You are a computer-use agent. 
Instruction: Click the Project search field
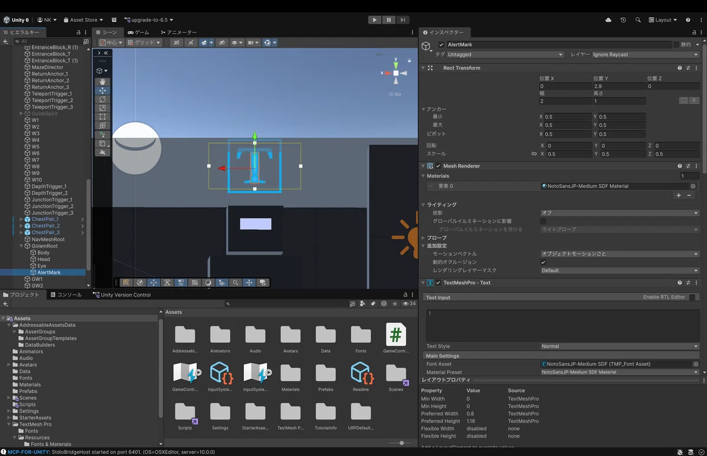[x=287, y=304]
